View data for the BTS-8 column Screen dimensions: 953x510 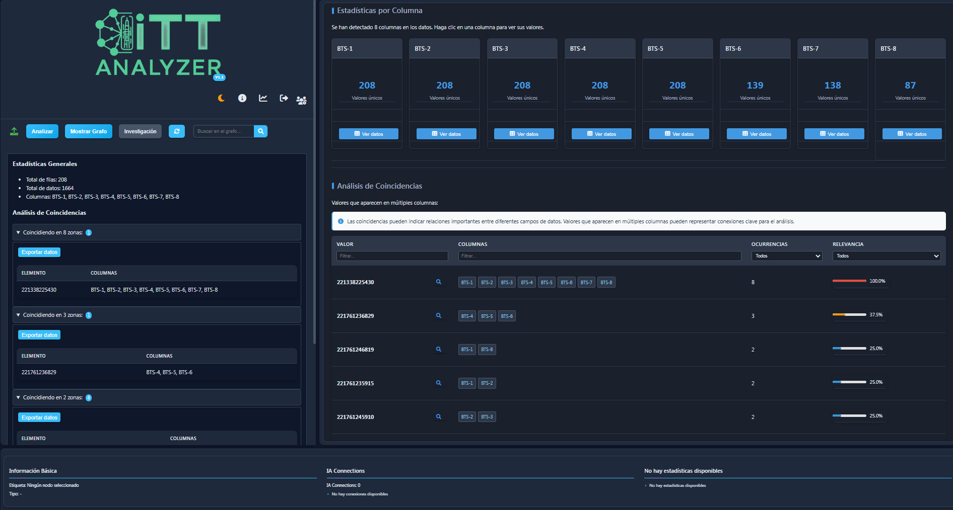[912, 134]
